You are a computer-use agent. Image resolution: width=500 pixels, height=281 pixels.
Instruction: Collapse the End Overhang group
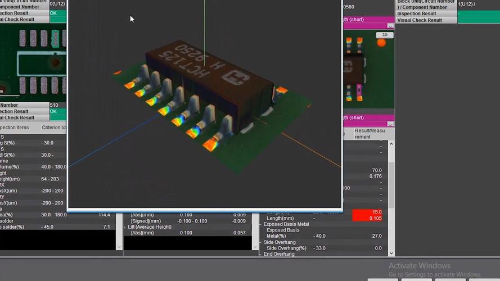[260, 254]
